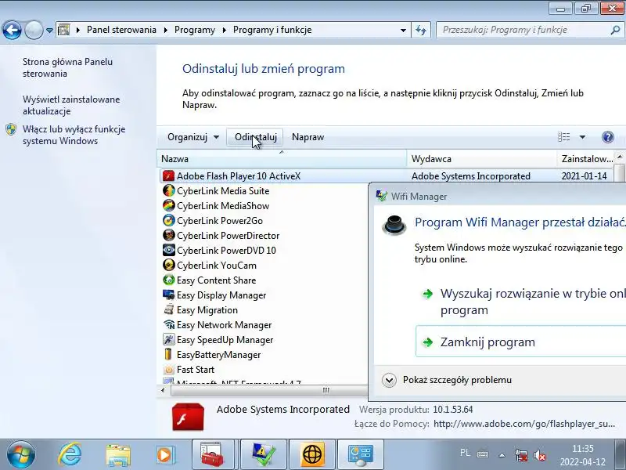Choose Zamknij program in Wifi Manager dialog
Viewport: 626px width, 470px height.
520,342
